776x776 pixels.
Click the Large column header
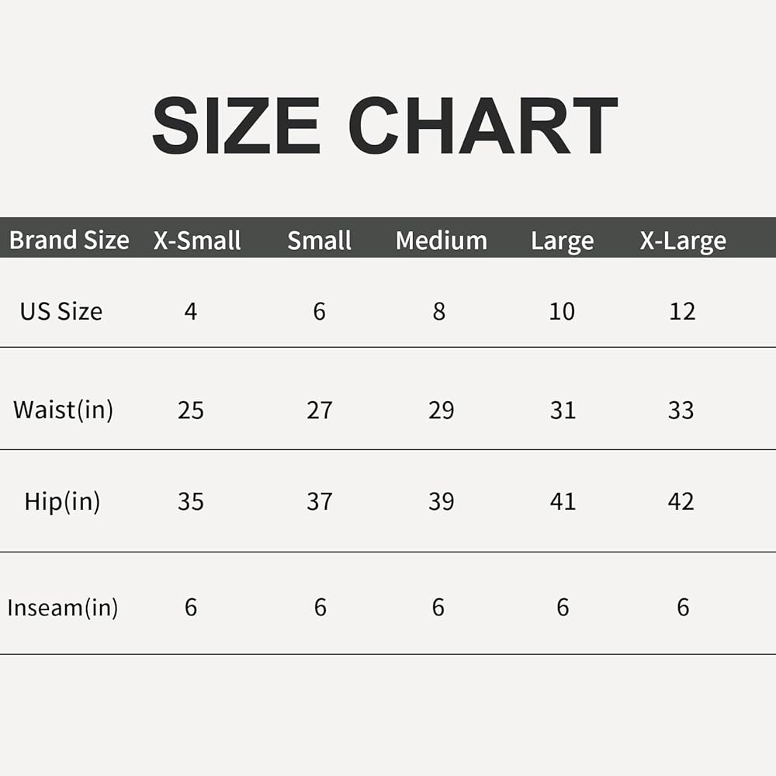562,241
